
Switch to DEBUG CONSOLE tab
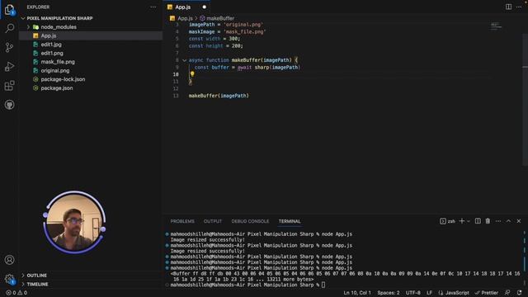tap(250, 221)
